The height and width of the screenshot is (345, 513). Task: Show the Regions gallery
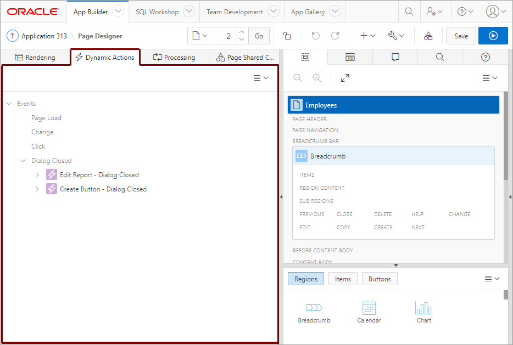click(x=305, y=279)
